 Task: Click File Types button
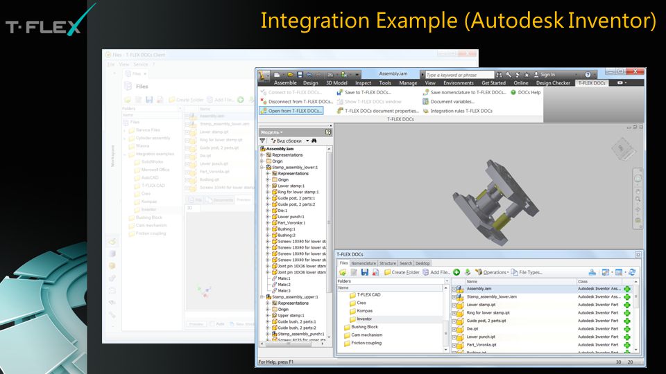click(527, 272)
